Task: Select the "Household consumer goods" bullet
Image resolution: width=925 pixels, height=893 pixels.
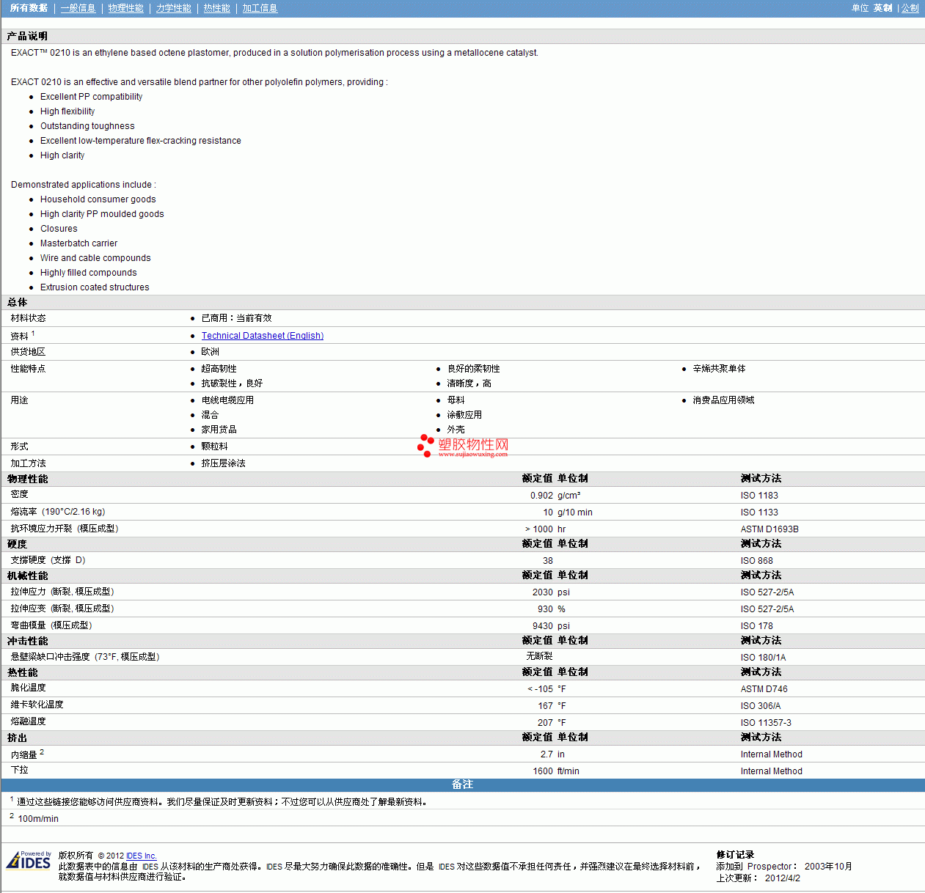Action: [x=98, y=199]
